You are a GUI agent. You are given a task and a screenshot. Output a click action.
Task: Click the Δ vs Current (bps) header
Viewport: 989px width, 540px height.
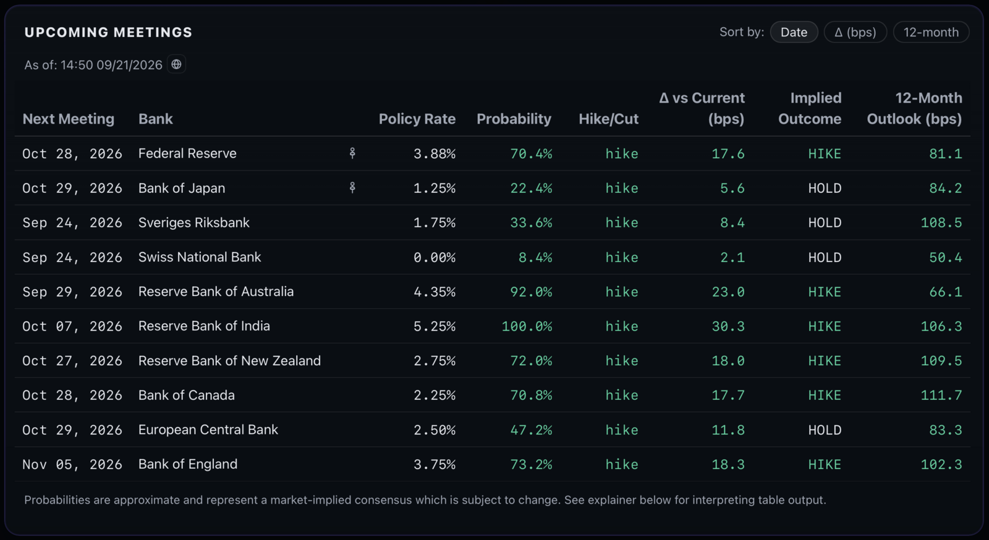[702, 108]
